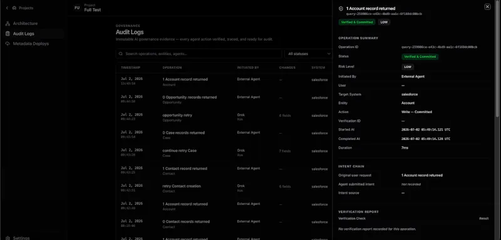Click the 7ms Duration value
This screenshot has width=501, height=240.
[x=405, y=148]
